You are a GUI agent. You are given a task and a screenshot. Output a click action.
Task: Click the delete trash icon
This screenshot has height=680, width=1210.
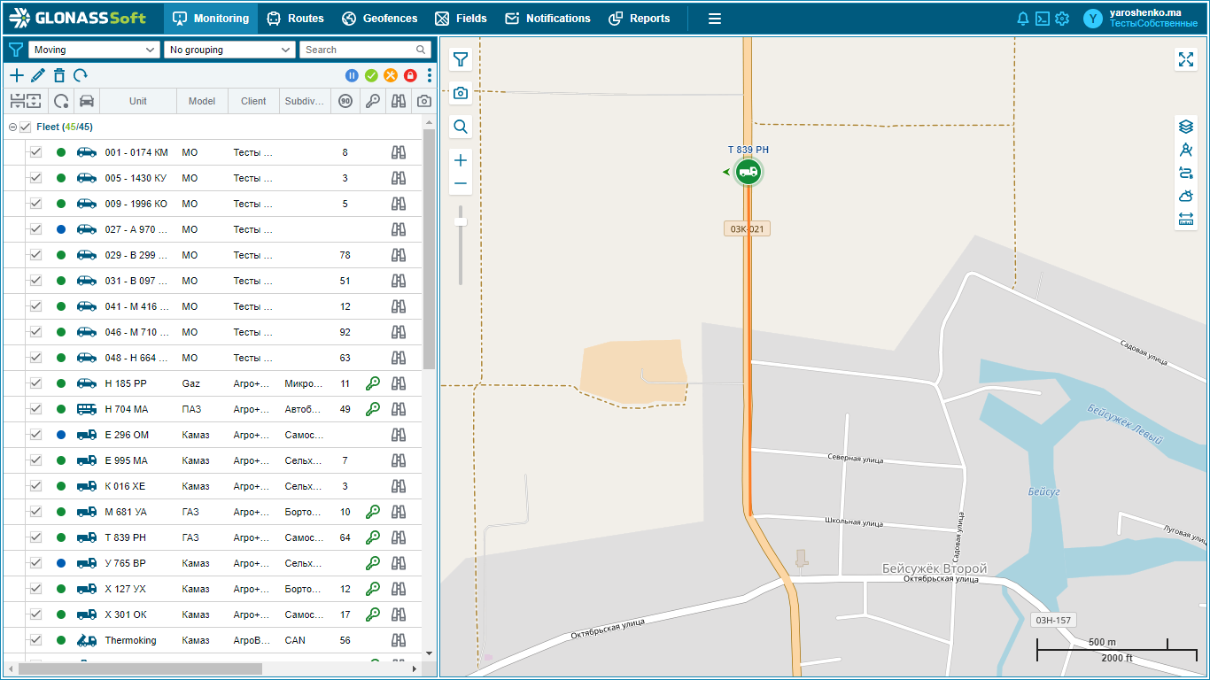point(59,76)
